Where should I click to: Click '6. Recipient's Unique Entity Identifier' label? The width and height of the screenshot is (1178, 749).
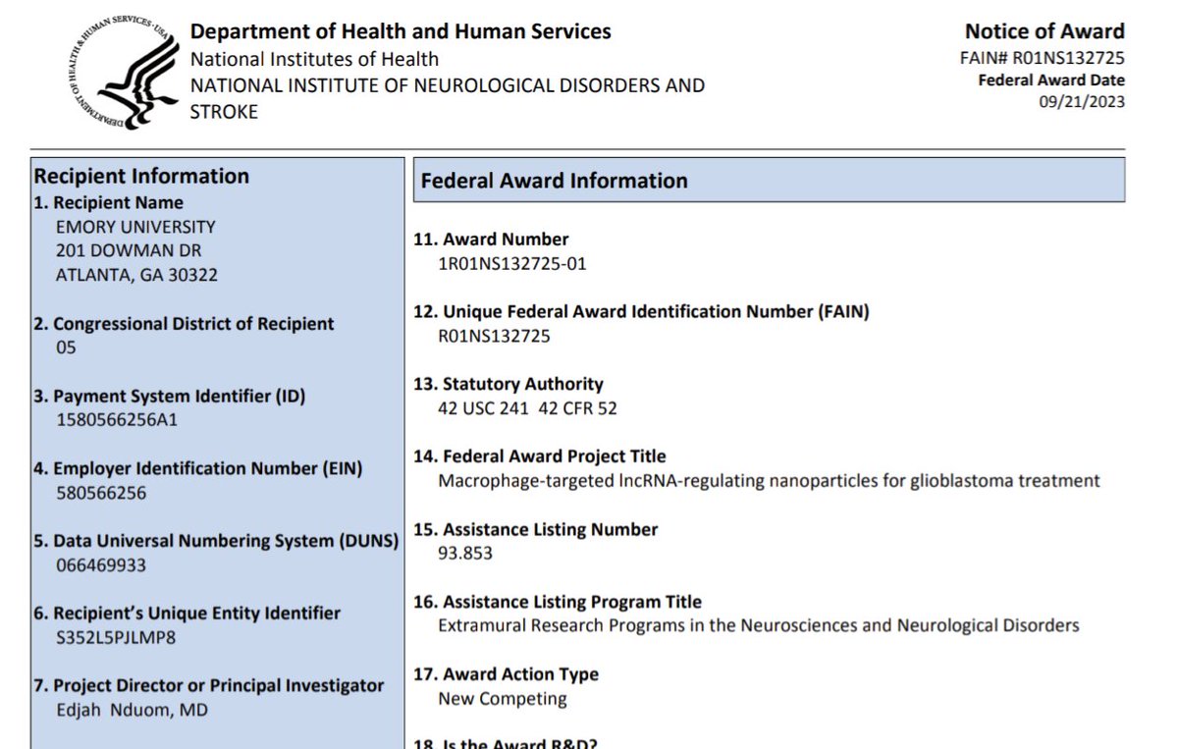click(x=187, y=614)
